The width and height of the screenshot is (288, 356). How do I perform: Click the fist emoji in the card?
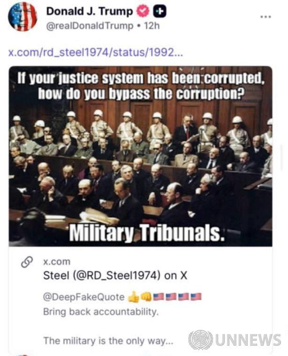coord(146,296)
